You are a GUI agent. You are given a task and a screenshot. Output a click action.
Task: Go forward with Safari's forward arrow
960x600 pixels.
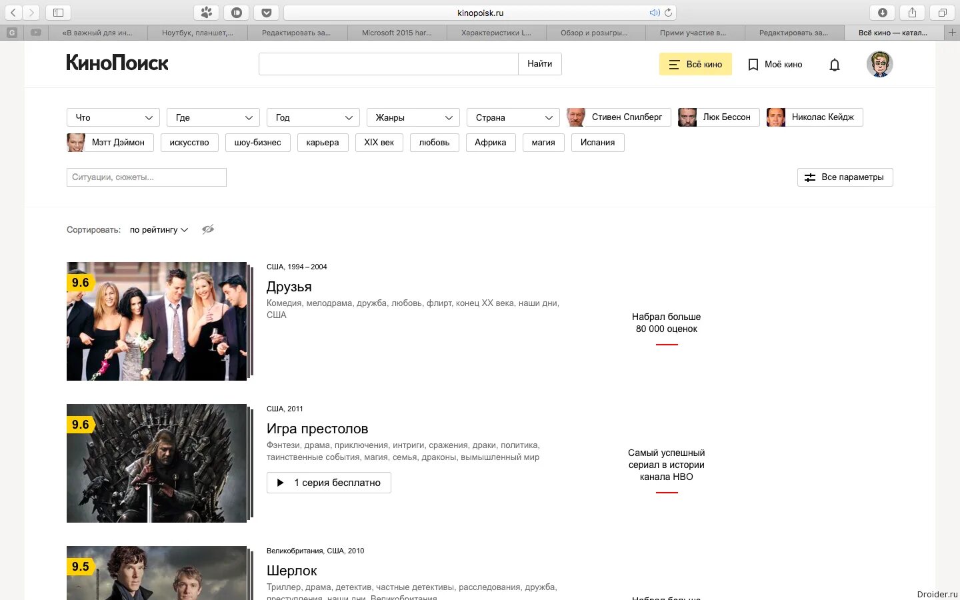[x=31, y=13]
